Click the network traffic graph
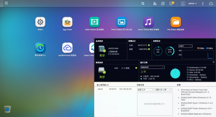This screenshot has width=216, height=117. (x=198, y=54)
